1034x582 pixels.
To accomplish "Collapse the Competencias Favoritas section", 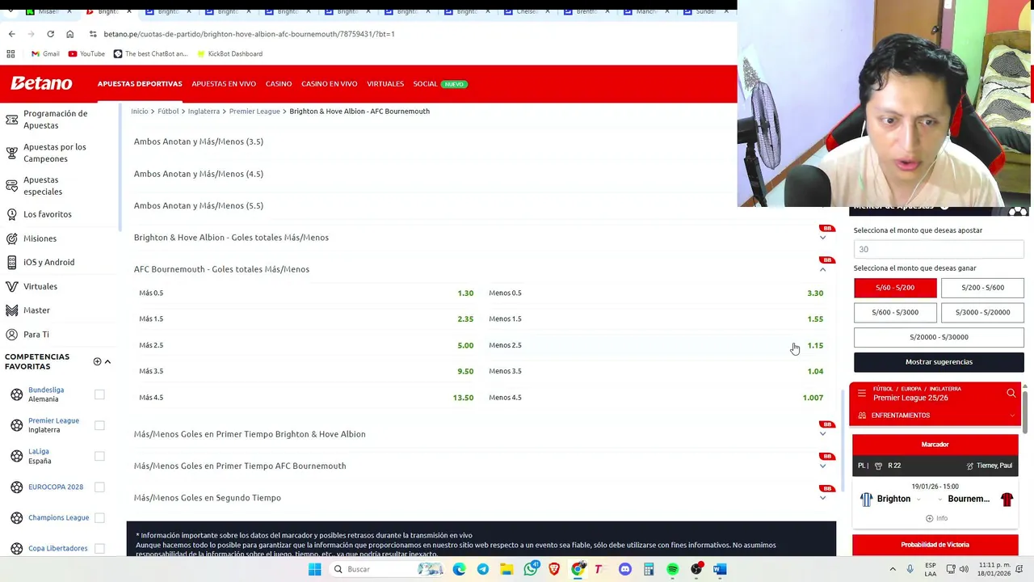I will pos(107,361).
